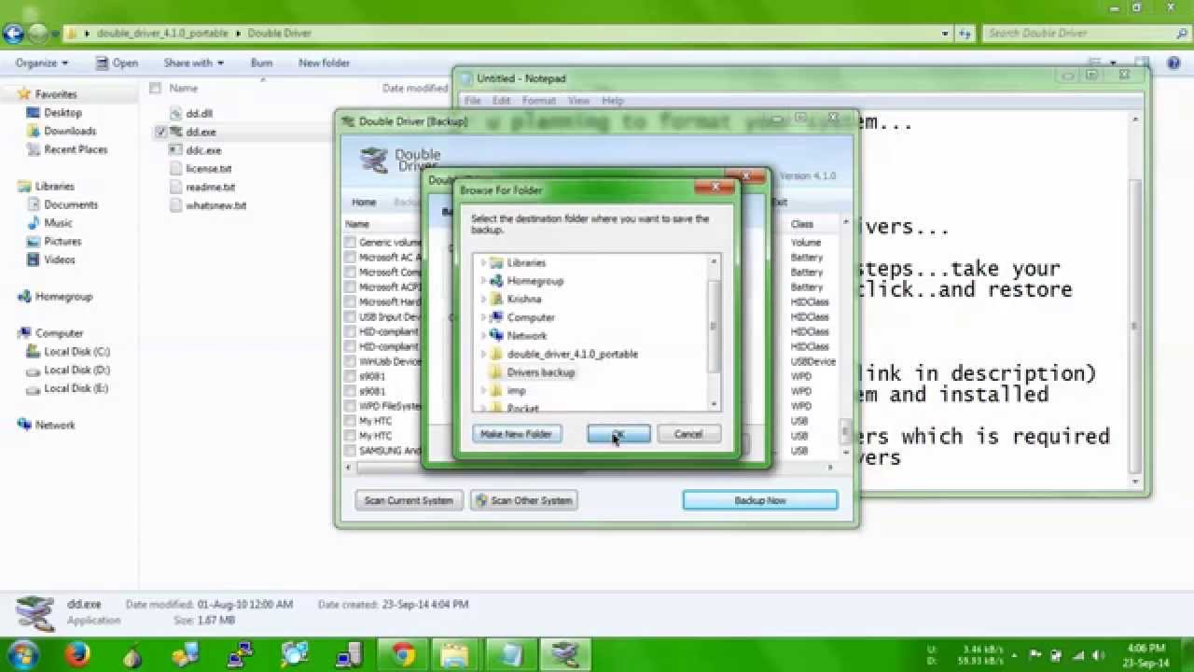Switch to Windows Explorer taskbar icon
The image size is (1194, 672).
[456, 654]
